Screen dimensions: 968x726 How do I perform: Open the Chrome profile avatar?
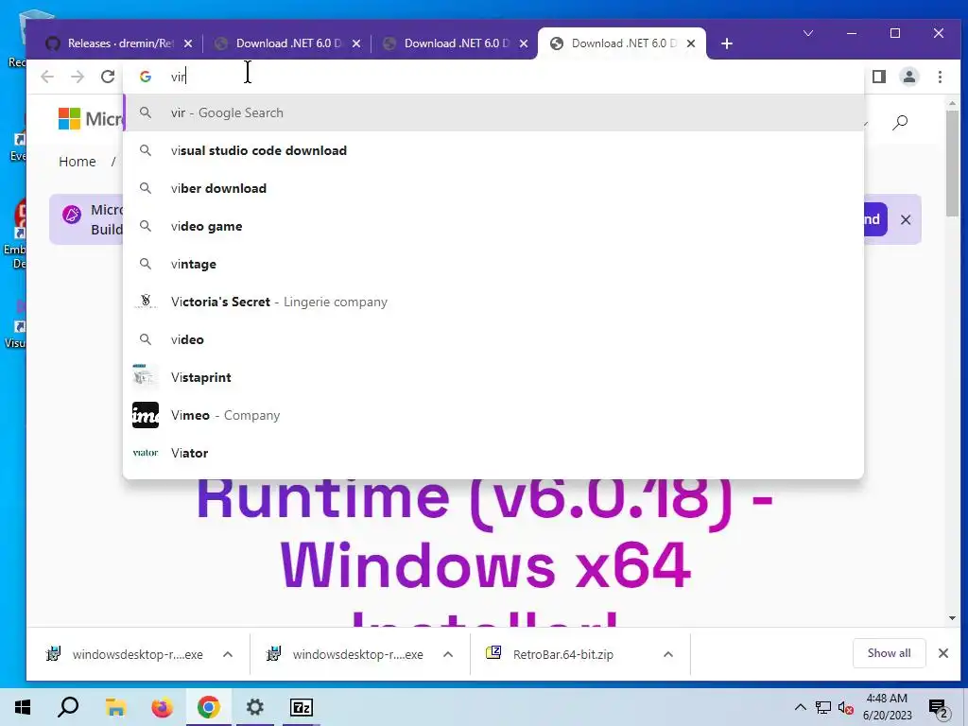pos(909,77)
